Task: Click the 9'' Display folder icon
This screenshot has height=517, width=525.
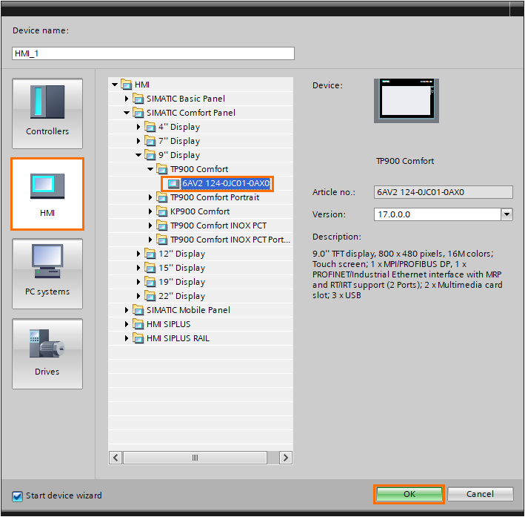Action: (150, 155)
